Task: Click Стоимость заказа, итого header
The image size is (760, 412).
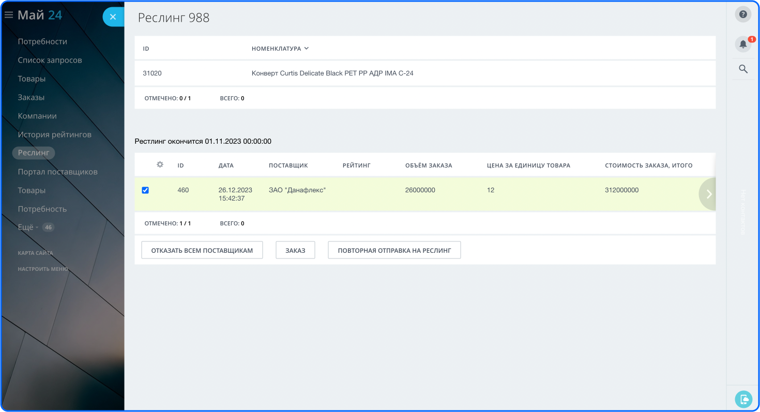Action: [649, 165]
